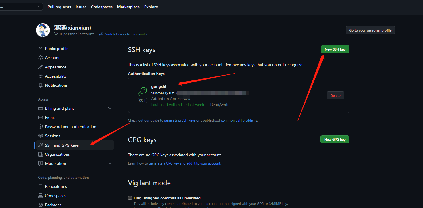Screen dimensions: 423x208
Task: Expand the Moderation section chevron
Action: coord(109,163)
